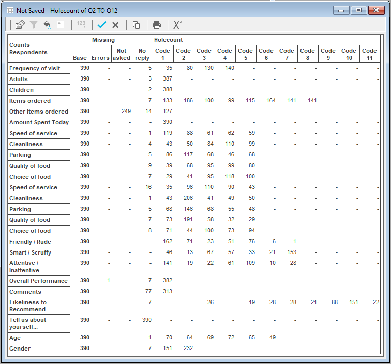Screen dimensions: 391x364
Task: Select the 'Frequency of visit' row label
Action: coord(35,68)
